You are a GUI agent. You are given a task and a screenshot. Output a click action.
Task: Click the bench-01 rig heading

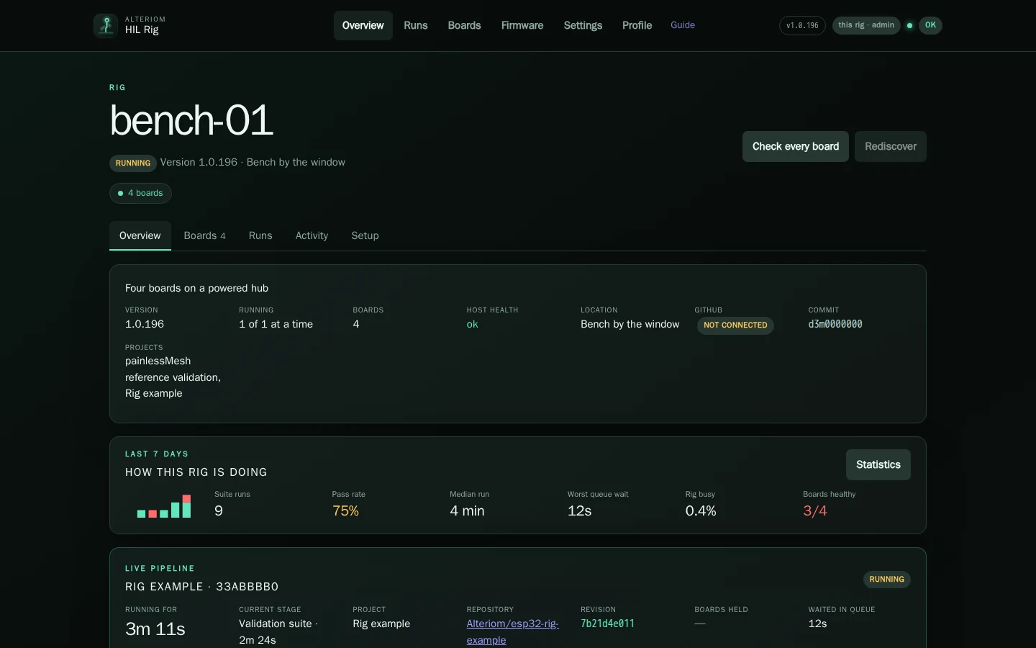(191, 120)
